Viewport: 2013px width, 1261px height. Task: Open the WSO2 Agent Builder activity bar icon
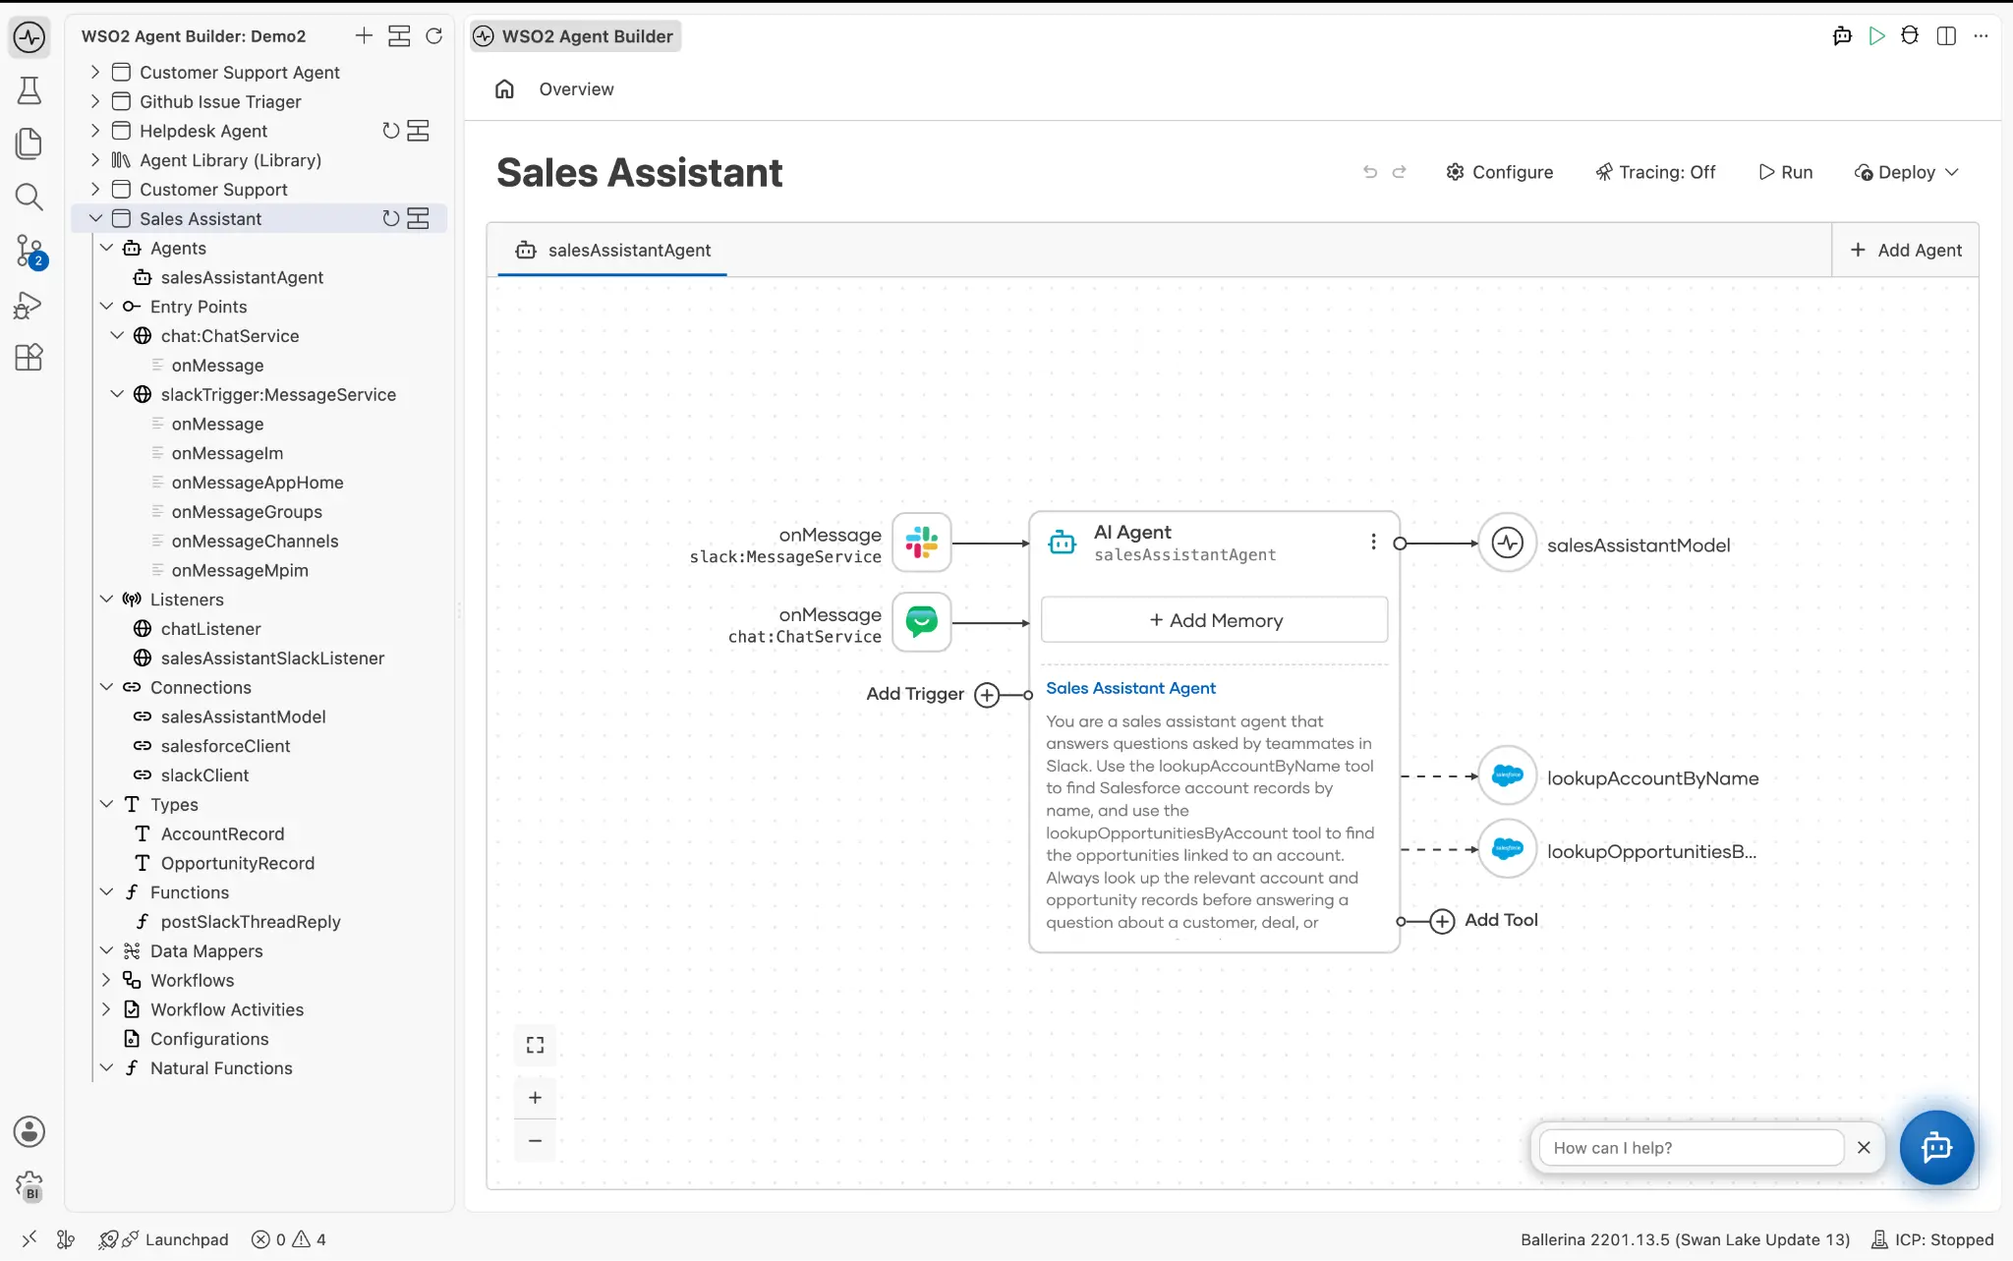click(x=29, y=37)
